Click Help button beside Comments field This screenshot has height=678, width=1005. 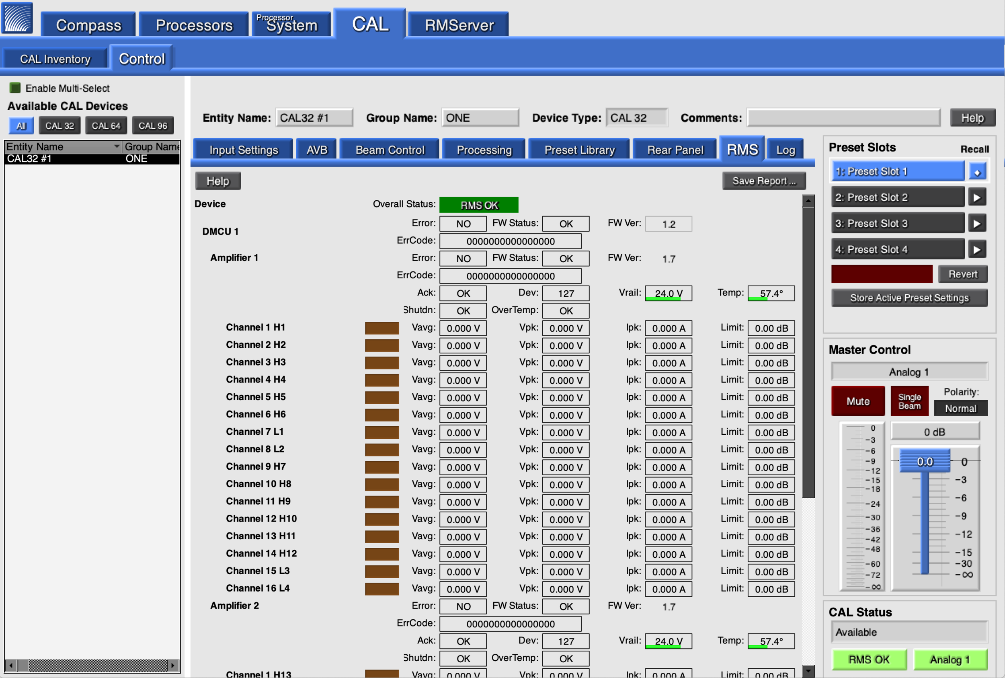coord(972,117)
